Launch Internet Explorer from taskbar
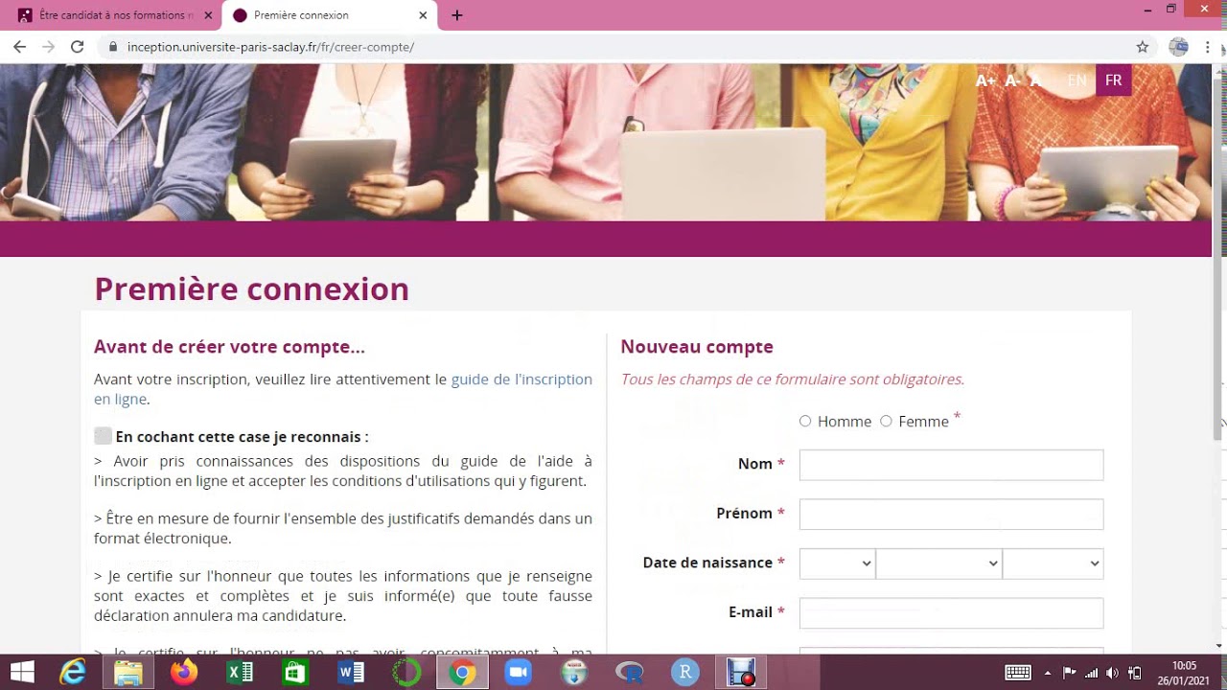The image size is (1227, 690). (x=73, y=672)
